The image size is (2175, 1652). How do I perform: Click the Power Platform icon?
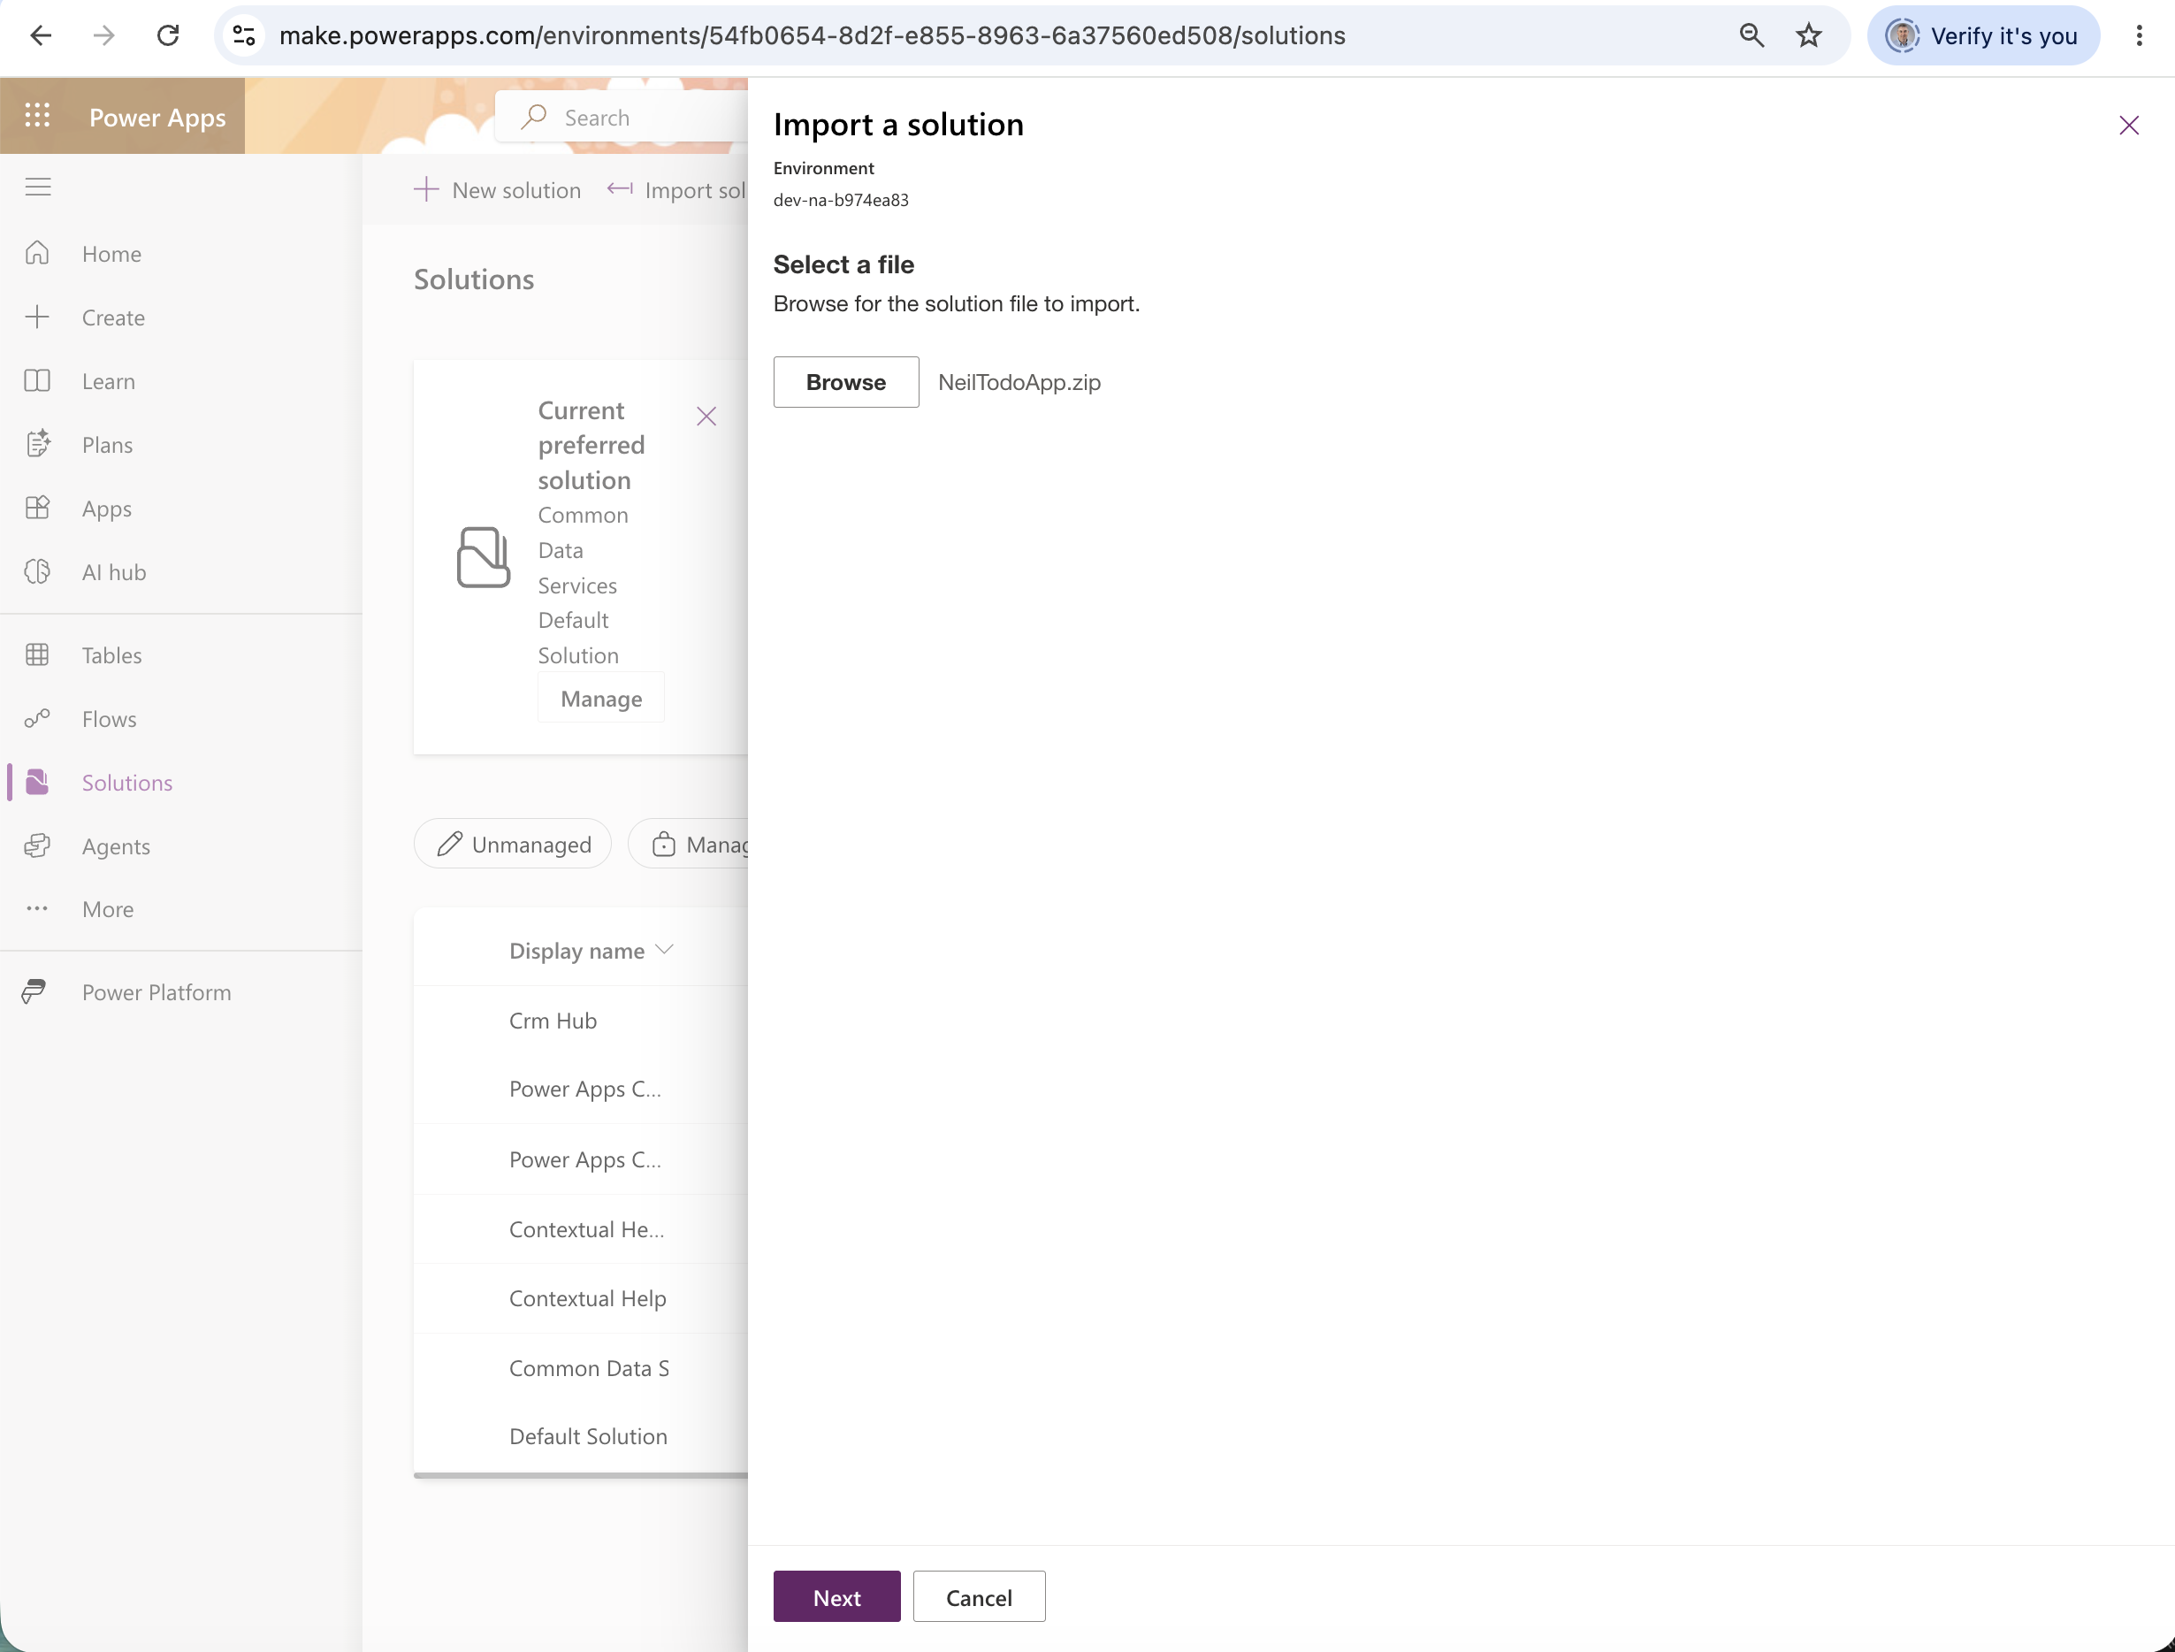(x=34, y=991)
